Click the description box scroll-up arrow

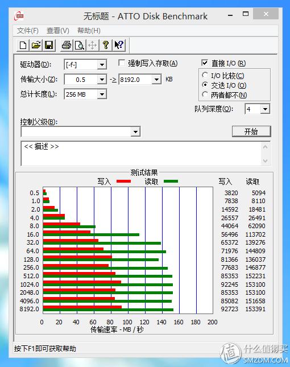[x=265, y=147]
